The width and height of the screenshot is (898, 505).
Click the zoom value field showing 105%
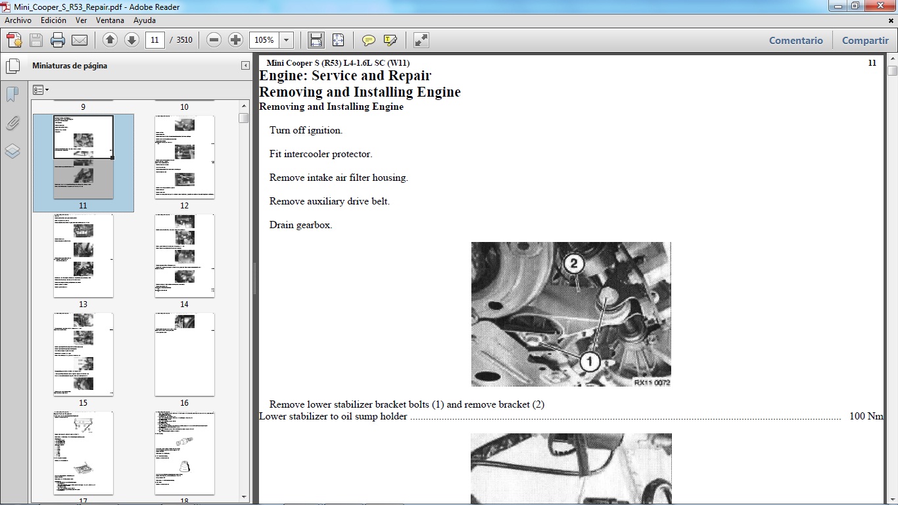click(x=264, y=40)
